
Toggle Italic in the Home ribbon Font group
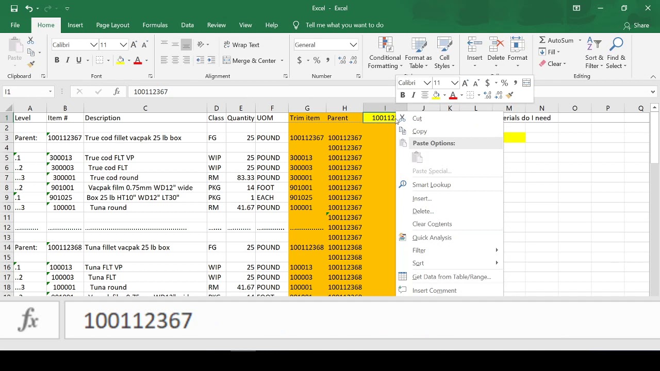point(68,60)
